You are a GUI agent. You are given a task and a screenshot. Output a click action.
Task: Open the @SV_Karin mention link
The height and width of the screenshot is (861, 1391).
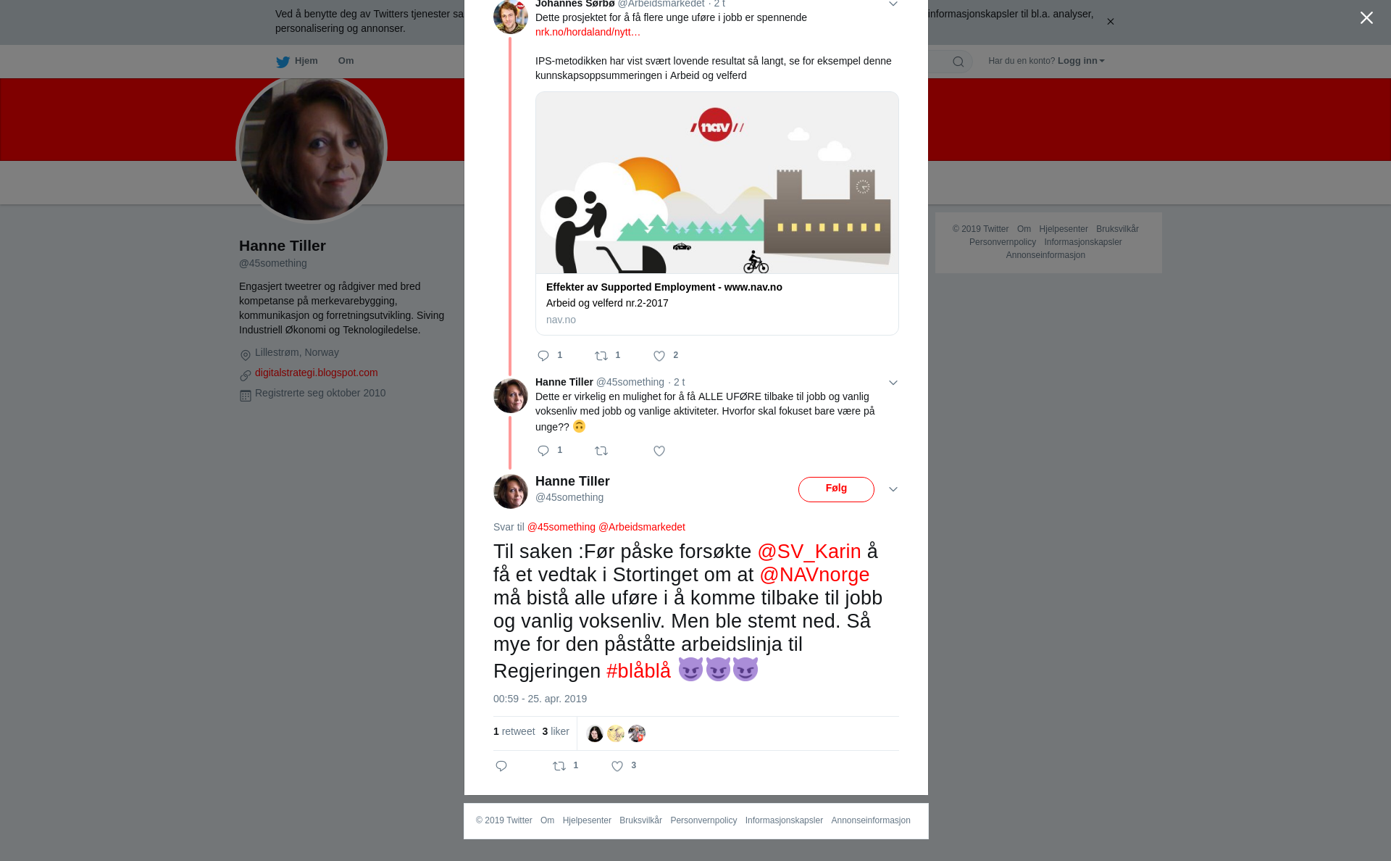(809, 552)
